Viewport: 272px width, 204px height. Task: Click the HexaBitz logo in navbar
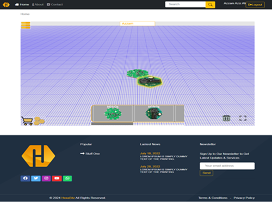point(6,4)
